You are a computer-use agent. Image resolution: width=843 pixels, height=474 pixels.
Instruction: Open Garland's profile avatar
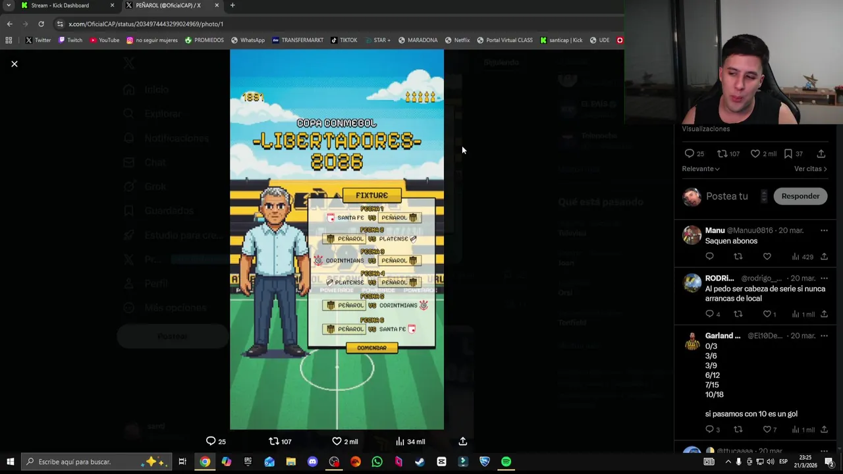pos(692,340)
